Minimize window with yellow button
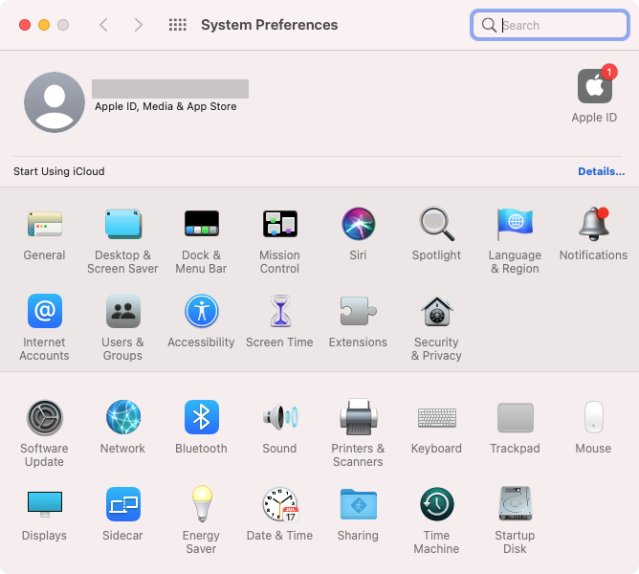The width and height of the screenshot is (639, 574). coord(44,25)
